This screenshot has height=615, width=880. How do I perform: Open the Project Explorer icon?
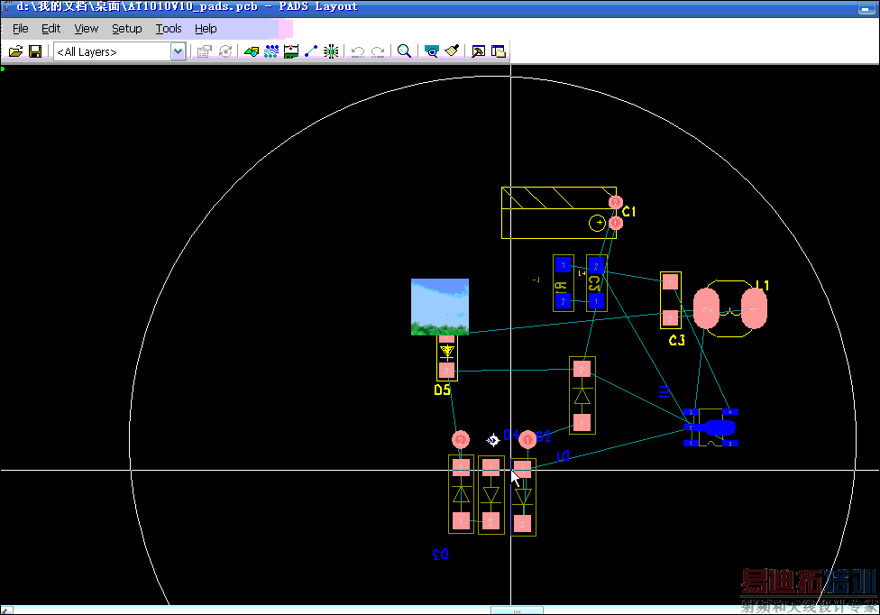[x=499, y=51]
